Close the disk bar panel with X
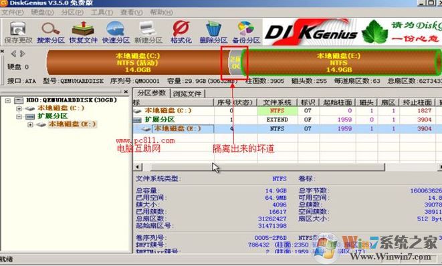442x266 pixels. [x=2, y=51]
